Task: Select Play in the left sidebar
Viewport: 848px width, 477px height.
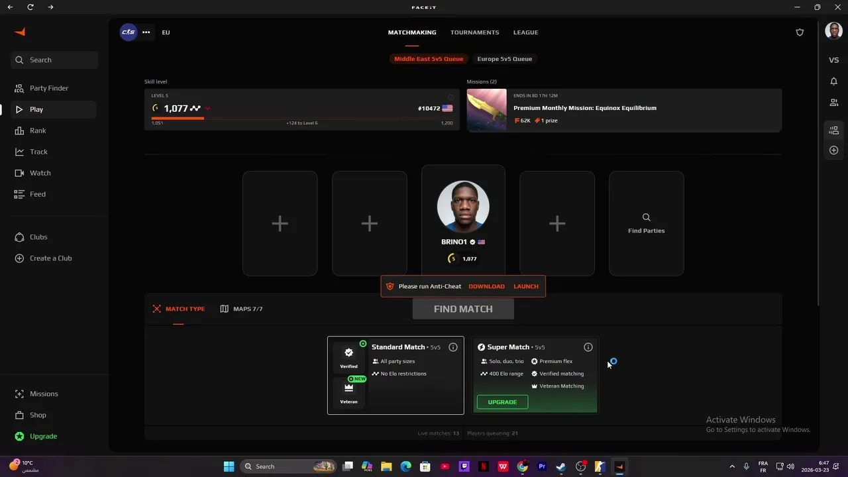Action: point(54,109)
